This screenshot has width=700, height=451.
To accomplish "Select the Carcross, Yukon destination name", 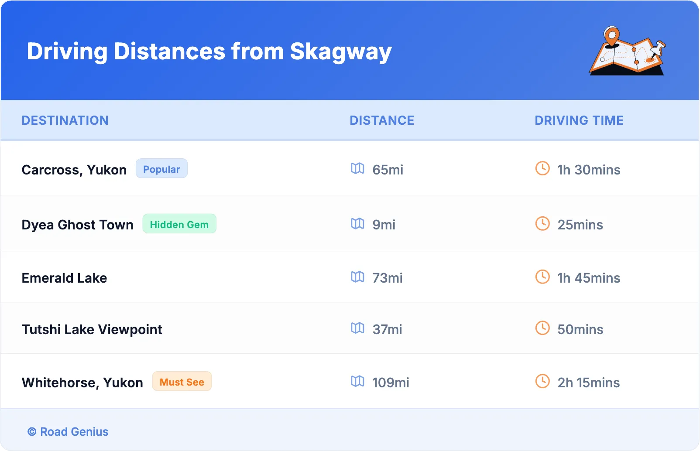I will [74, 170].
